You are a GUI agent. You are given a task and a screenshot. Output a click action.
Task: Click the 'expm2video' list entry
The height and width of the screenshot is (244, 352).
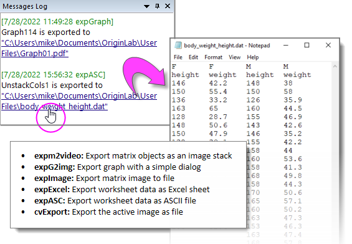point(133,156)
